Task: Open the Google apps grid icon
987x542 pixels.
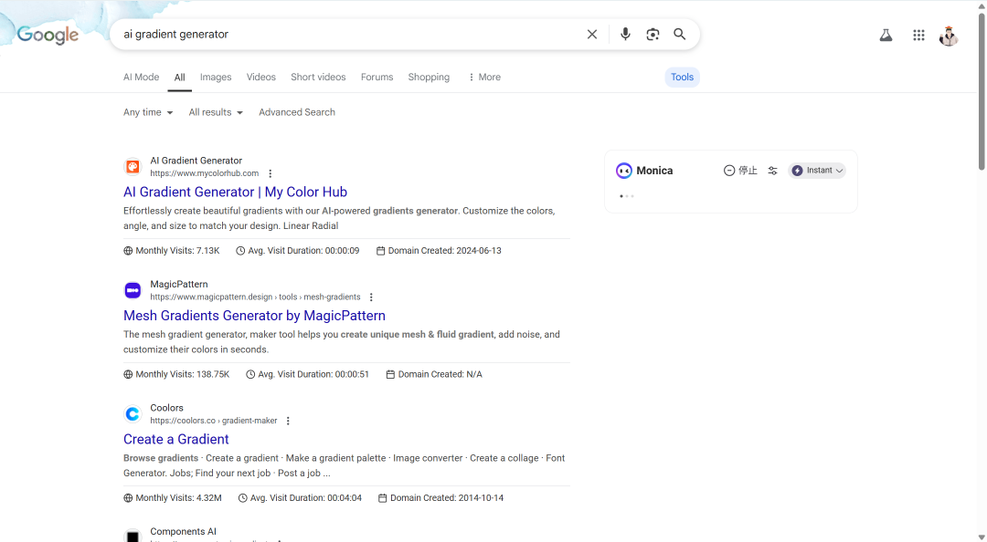Action: [918, 36]
